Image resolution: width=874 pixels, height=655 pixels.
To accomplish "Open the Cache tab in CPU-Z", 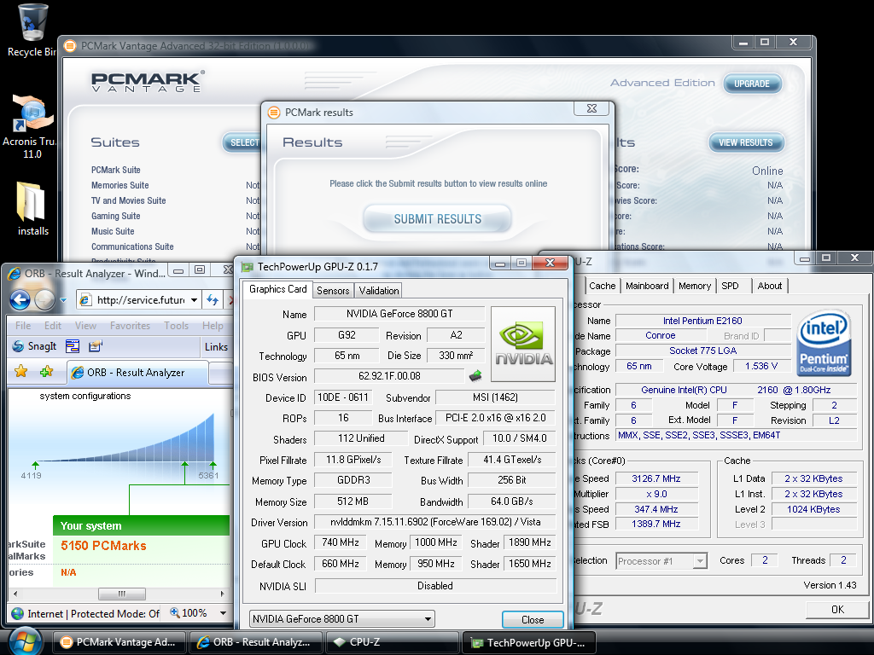I will click(x=602, y=286).
